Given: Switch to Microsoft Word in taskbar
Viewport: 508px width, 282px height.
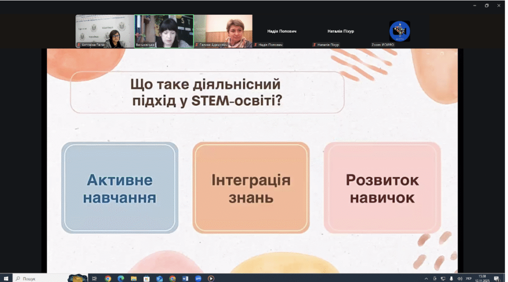Looking at the screenshot, I should click(186, 279).
